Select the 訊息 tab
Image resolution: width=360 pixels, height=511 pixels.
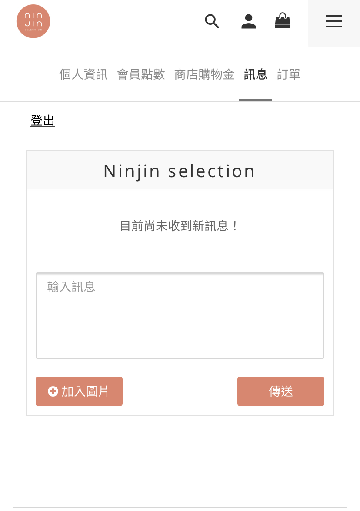256,74
